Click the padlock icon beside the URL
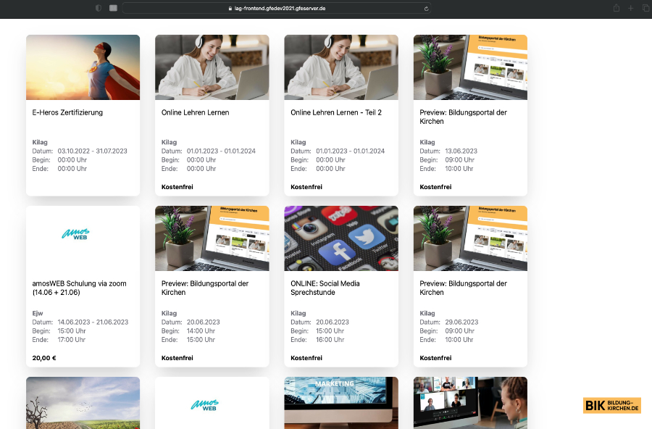The image size is (652, 429). pos(231,8)
